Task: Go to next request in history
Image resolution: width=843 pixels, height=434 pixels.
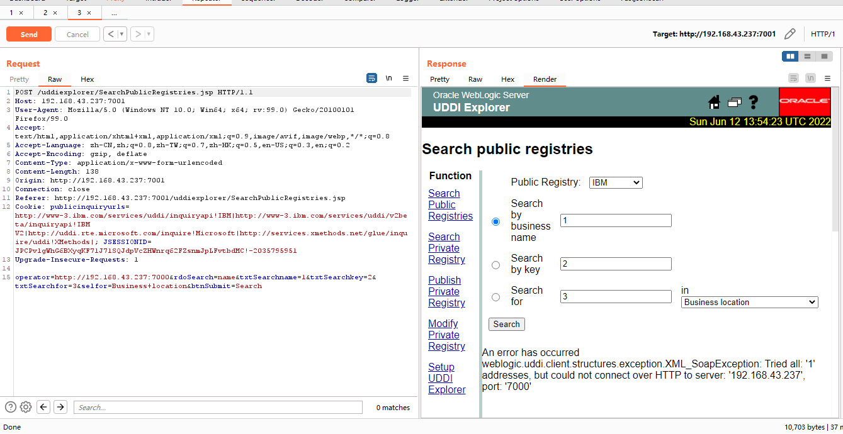Action: tap(138, 34)
